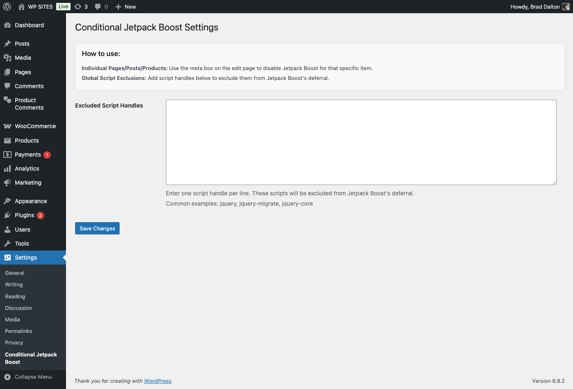Click the WordPress logo icon in admin bar
The width and height of the screenshot is (573, 389).
click(x=7, y=7)
